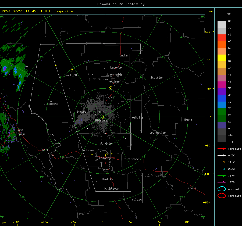The image size is (242, 226).
Task: Click the Okotoks city label
Action: (108, 179)
